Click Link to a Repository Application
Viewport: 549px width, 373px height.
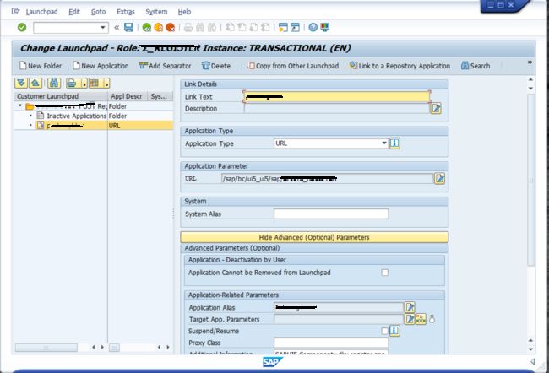(x=400, y=66)
